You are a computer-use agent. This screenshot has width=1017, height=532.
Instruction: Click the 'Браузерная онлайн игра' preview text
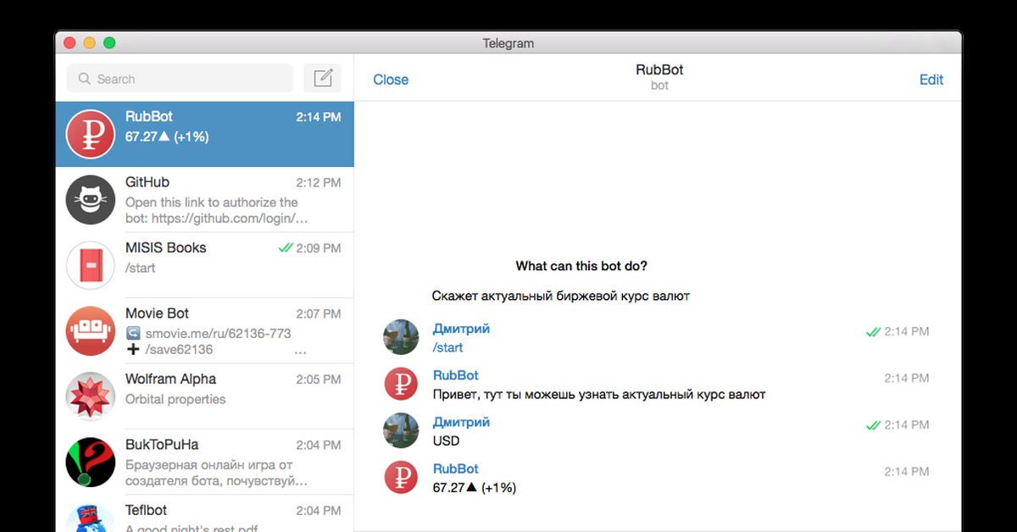pos(216,473)
